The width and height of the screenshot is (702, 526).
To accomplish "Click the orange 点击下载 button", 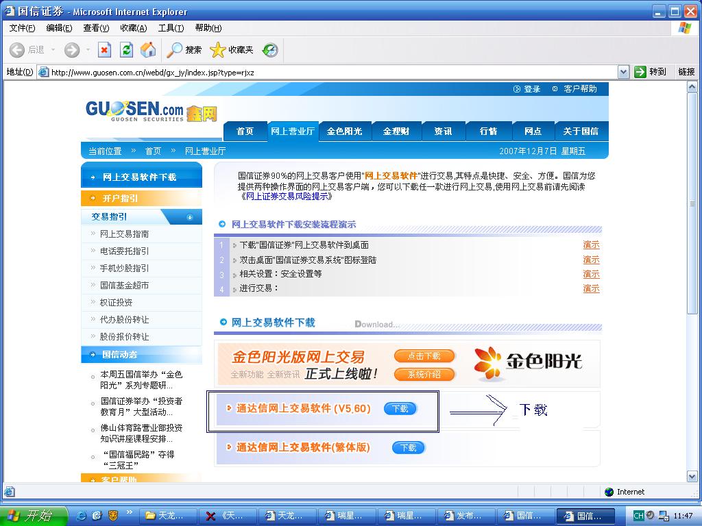I will click(424, 356).
